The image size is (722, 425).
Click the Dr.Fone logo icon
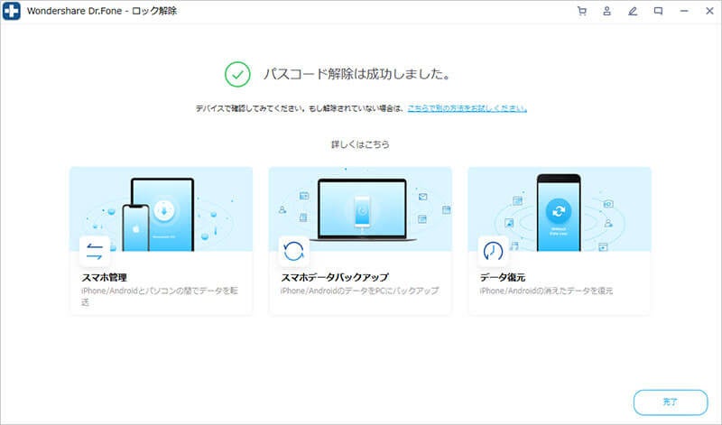(x=12, y=11)
